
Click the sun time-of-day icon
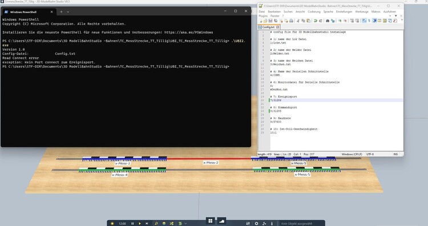(x=112, y=224)
